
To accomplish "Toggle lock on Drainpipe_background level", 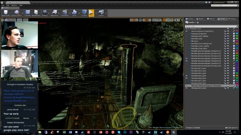I will [225, 34].
